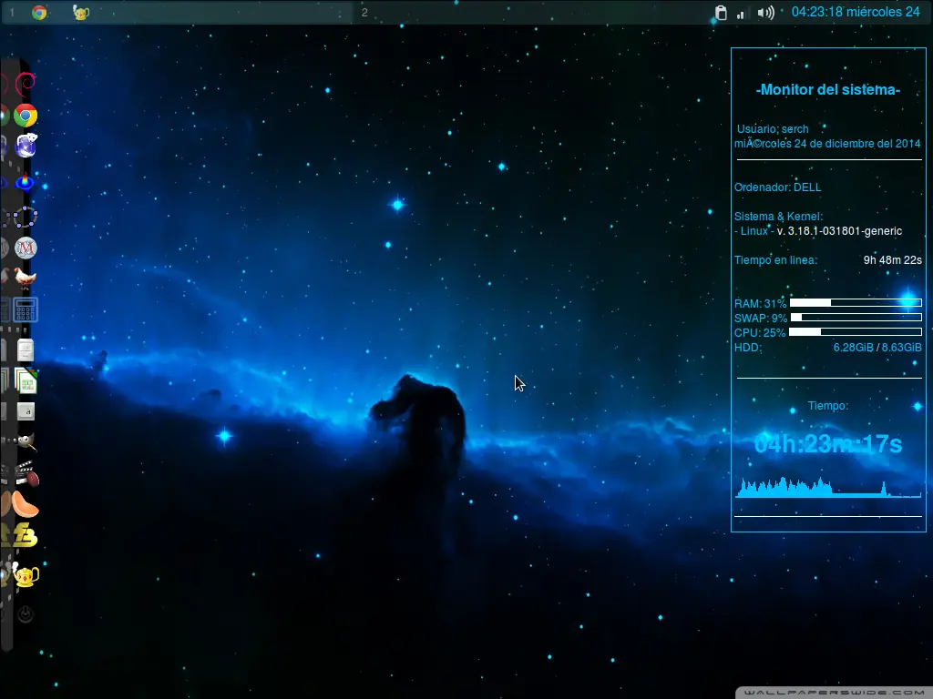The width and height of the screenshot is (933, 699).
Task: Click the large clock '04h:23m:17s'
Action: point(827,444)
